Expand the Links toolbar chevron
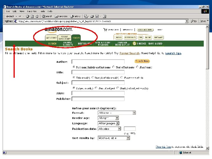 pyautogui.click(x=208, y=21)
